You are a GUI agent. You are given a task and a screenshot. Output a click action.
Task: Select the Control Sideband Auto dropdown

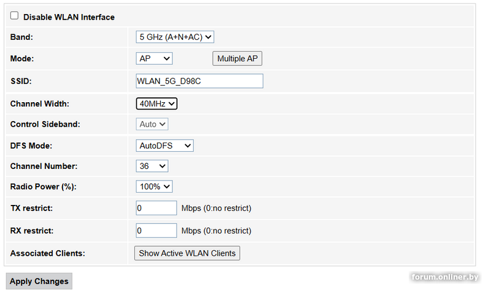152,124
